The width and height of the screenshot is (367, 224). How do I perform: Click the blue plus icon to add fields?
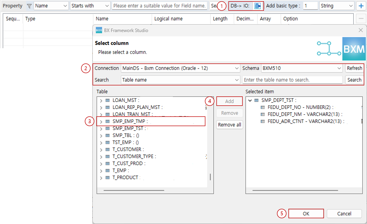click(x=361, y=6)
